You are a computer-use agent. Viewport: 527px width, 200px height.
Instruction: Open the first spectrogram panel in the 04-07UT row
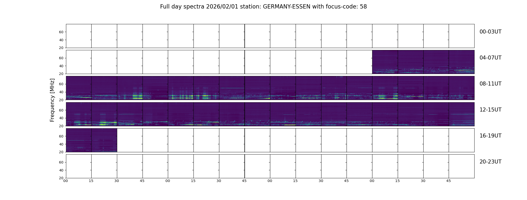[385, 62]
